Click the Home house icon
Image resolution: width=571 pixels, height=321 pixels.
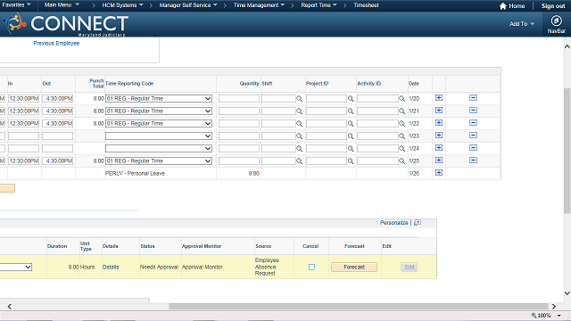point(503,6)
